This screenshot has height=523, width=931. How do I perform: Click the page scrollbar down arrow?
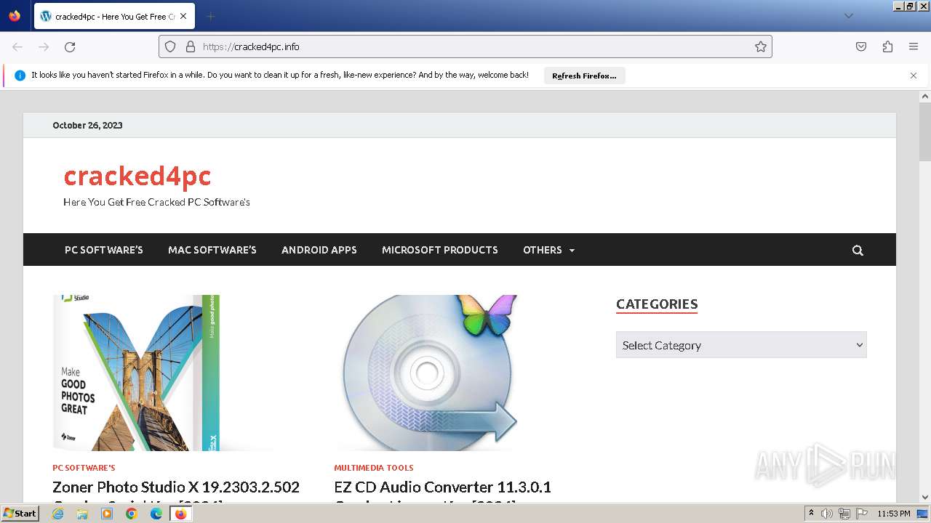(925, 497)
